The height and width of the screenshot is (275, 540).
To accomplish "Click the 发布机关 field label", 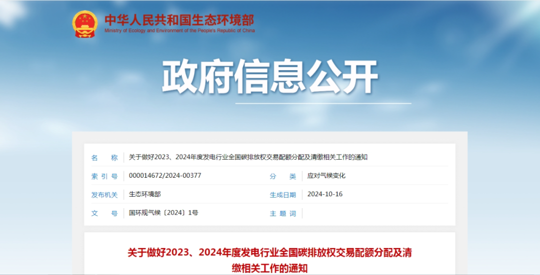I will click(x=104, y=195).
